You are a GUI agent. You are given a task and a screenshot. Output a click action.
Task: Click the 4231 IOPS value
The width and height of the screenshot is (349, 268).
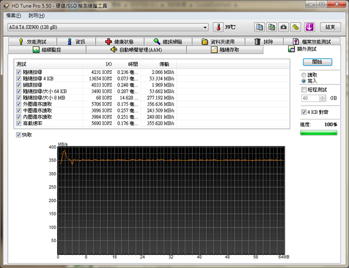(x=102, y=72)
